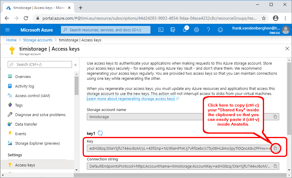Open portal settings gear
This screenshot has height=178, width=292.
pos(197,30)
